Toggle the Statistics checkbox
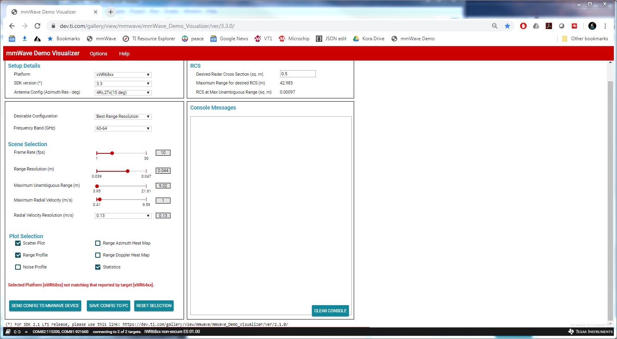This screenshot has width=617, height=339. click(x=98, y=267)
